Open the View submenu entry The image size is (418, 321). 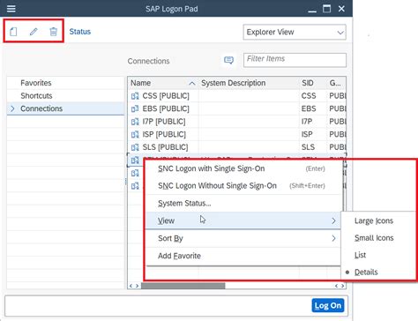(243, 220)
